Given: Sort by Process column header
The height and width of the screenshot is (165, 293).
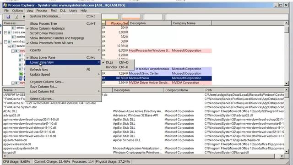Looking at the screenshot, I should (14, 23).
